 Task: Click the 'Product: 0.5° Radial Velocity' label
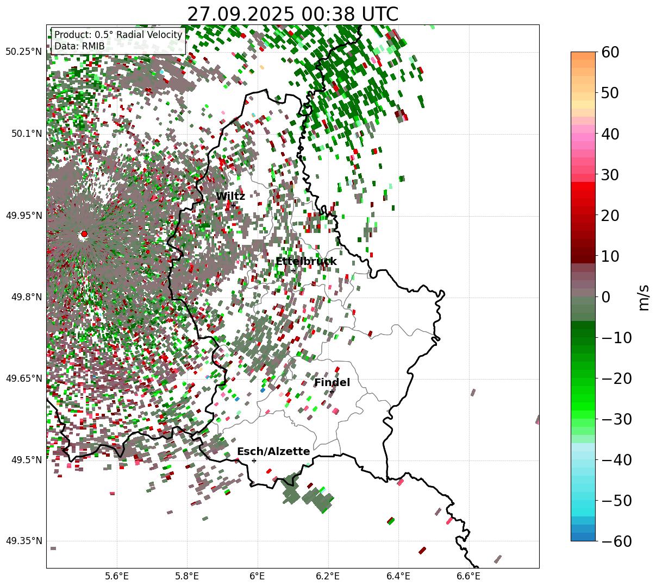(118, 35)
